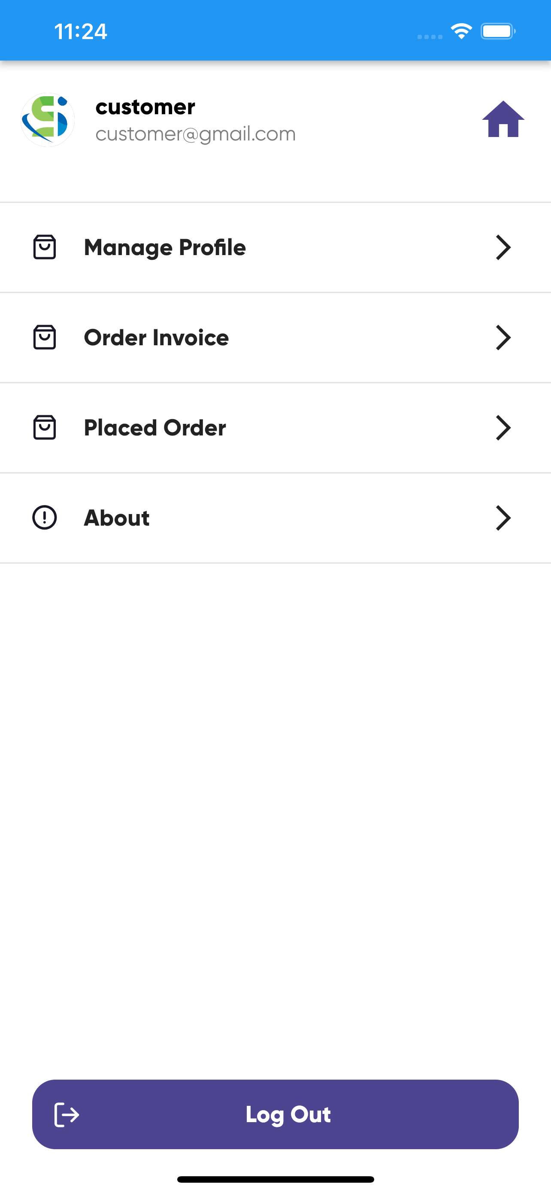The height and width of the screenshot is (1193, 551).
Task: Expand Placed Order using its chevron
Action: [503, 427]
